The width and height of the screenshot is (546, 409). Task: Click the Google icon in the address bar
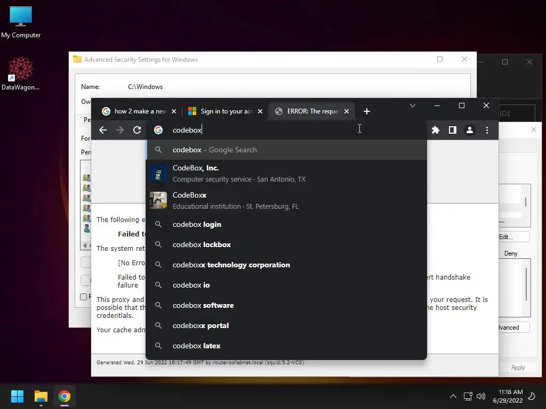[x=158, y=130]
